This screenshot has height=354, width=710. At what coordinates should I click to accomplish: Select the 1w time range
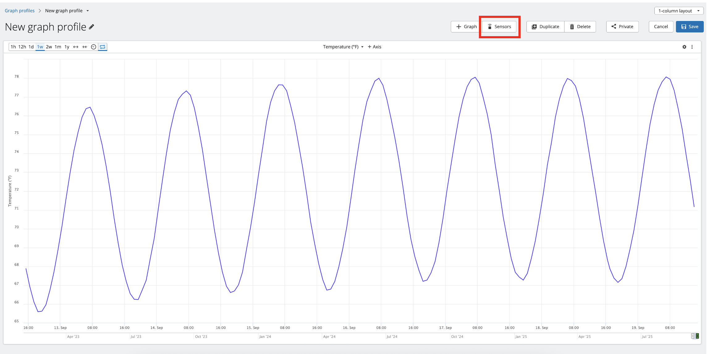point(40,47)
